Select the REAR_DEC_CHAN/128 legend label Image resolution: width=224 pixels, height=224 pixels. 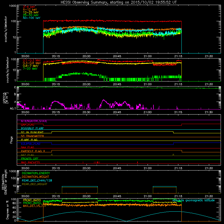tap(37, 180)
